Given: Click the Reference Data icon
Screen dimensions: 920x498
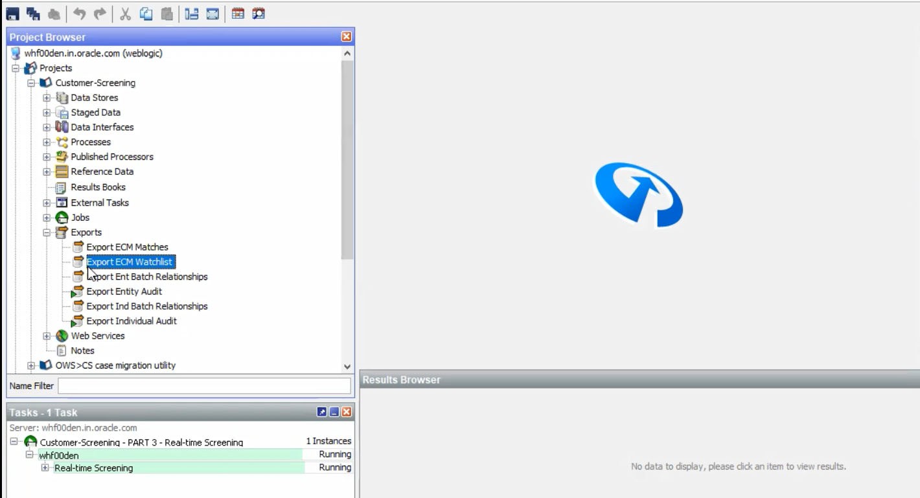Looking at the screenshot, I should click(x=62, y=172).
